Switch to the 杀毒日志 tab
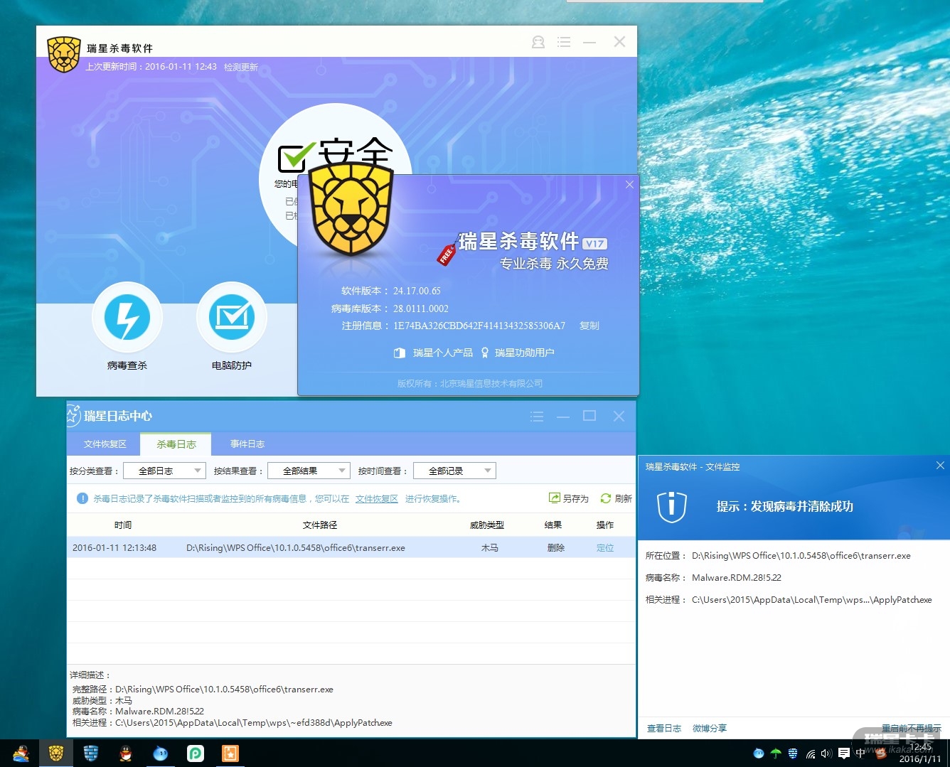This screenshot has height=767, width=950. click(176, 444)
